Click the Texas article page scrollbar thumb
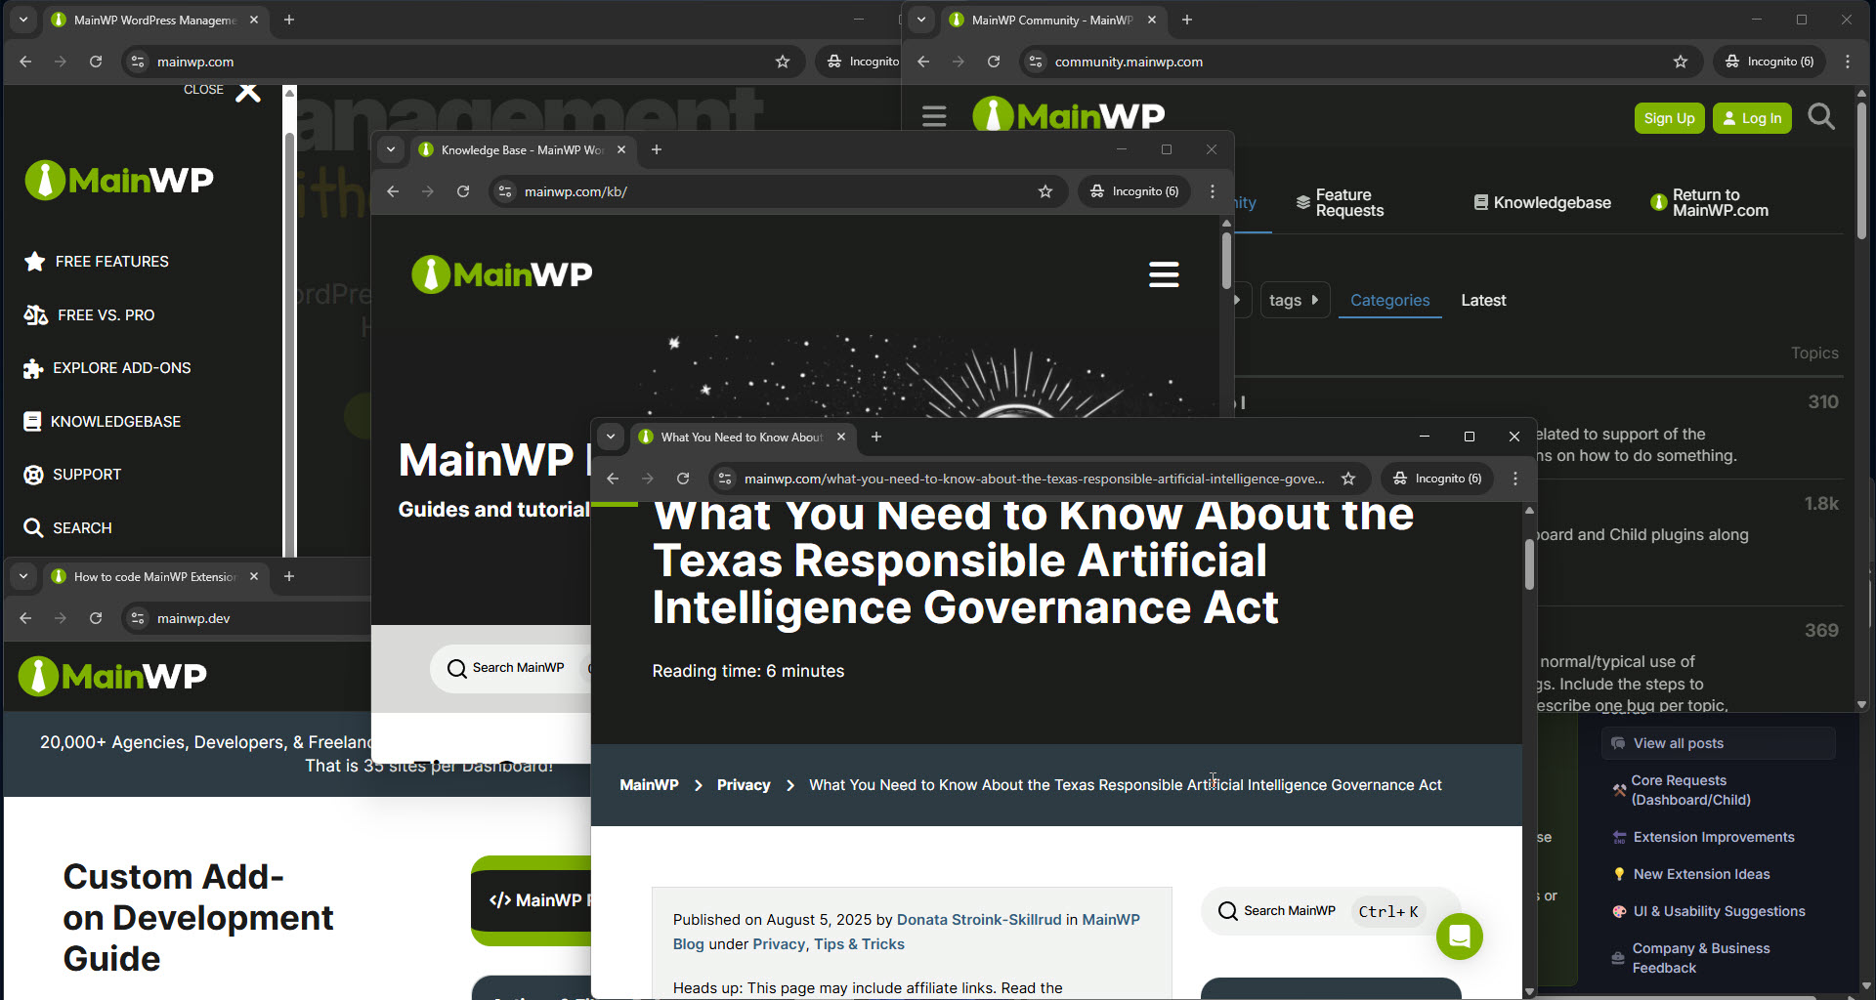This screenshot has width=1876, height=1000. 1529,564
